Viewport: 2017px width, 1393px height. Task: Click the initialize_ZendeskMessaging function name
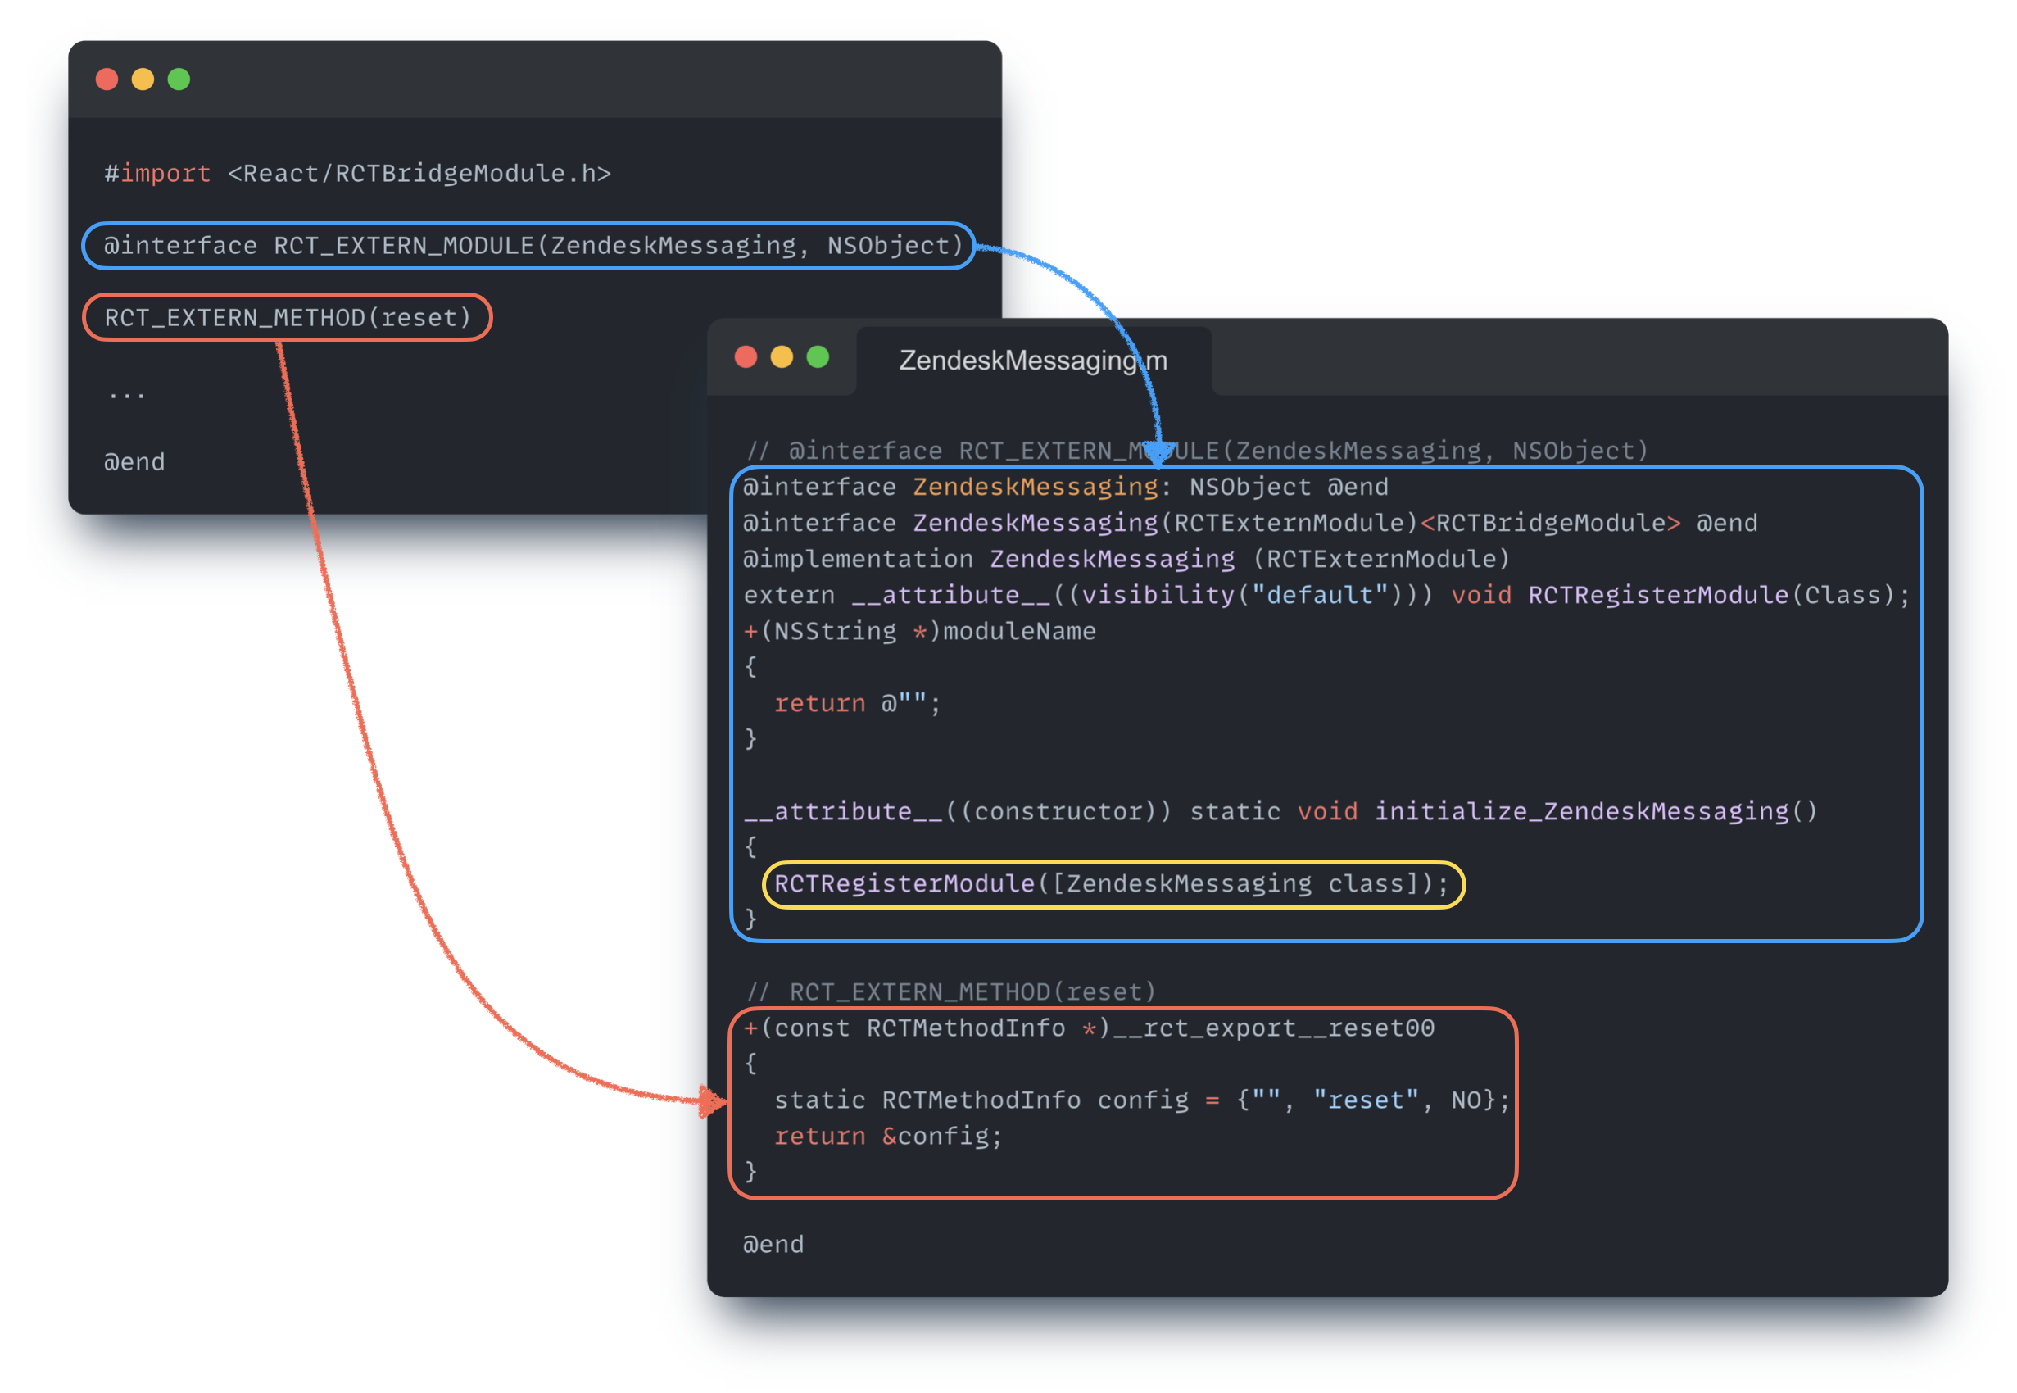tap(1581, 812)
